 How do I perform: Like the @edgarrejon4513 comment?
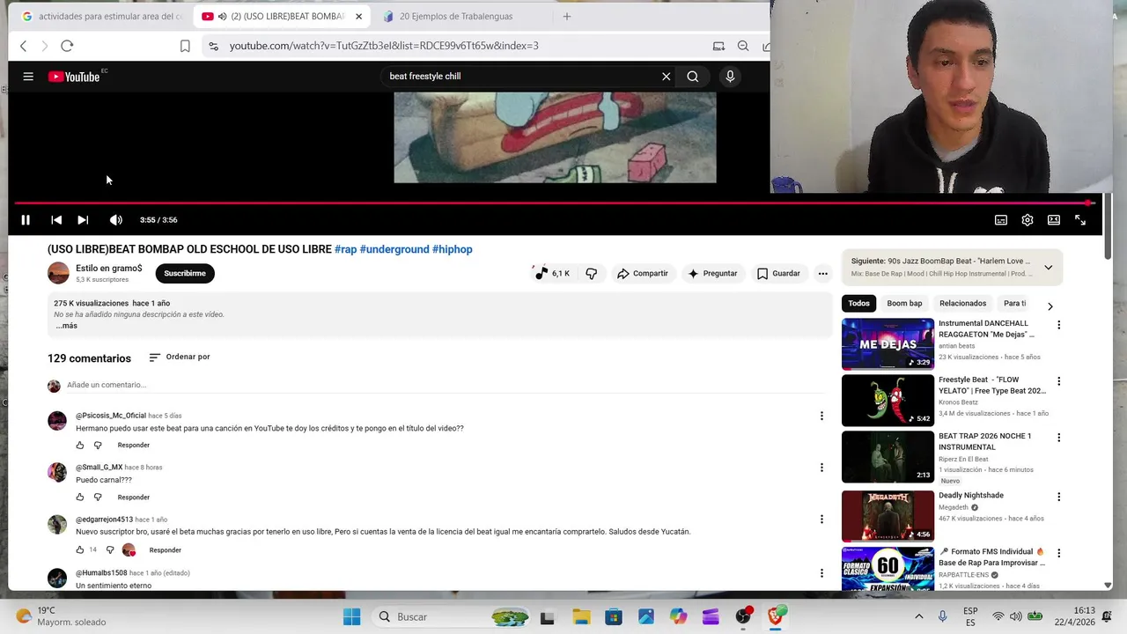point(80,550)
